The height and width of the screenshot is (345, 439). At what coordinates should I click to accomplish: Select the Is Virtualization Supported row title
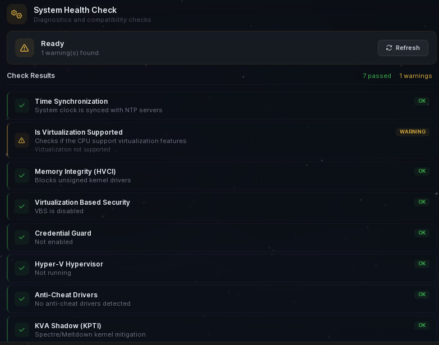point(78,132)
